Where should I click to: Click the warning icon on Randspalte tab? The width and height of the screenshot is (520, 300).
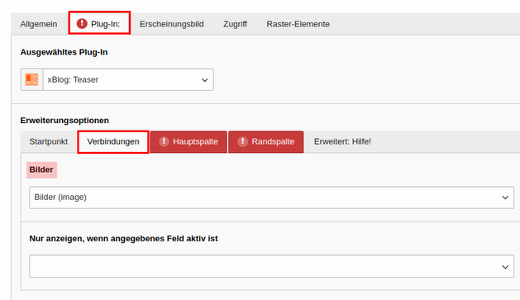click(242, 141)
